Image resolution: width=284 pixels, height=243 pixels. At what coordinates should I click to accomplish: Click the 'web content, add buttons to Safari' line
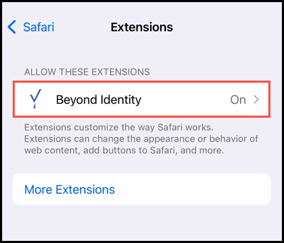coord(124,151)
